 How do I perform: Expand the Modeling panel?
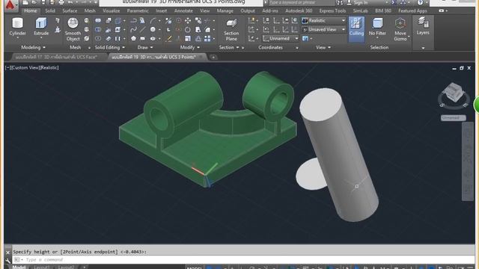[x=33, y=47]
